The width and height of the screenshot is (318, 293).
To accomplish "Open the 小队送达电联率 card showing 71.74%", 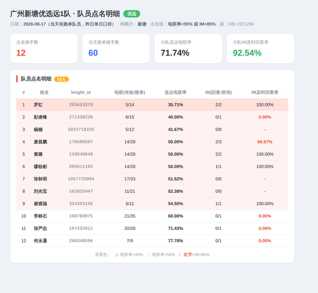I will point(188,48).
